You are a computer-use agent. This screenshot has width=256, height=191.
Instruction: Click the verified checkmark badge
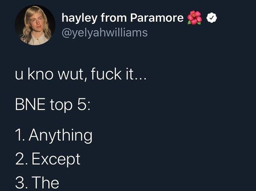click(x=211, y=18)
